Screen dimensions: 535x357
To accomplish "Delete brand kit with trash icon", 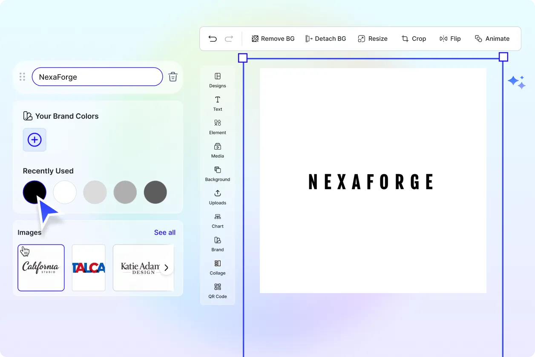I will tap(173, 77).
